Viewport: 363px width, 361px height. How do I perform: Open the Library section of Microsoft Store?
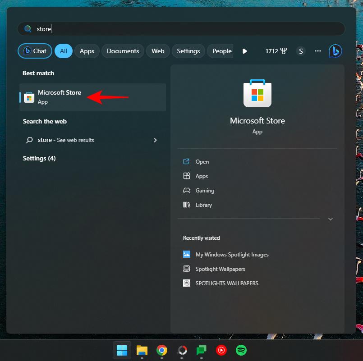click(203, 205)
